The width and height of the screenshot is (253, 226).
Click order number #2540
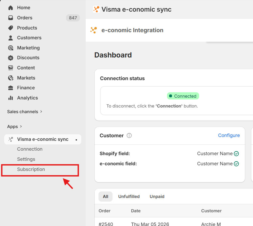point(106,224)
